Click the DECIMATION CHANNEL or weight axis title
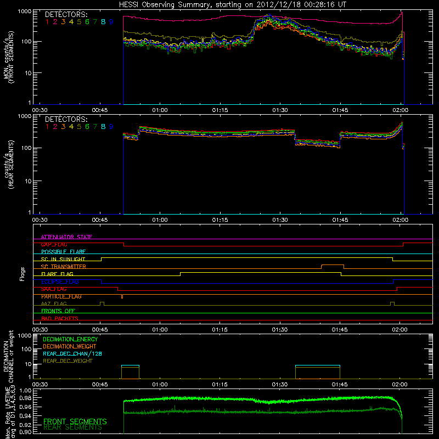This screenshot has width=439, height=439. (x=9, y=356)
